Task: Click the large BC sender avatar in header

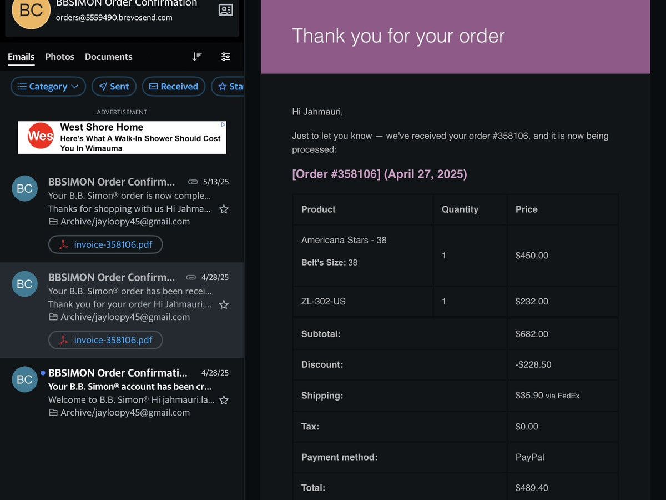Action: [31, 10]
